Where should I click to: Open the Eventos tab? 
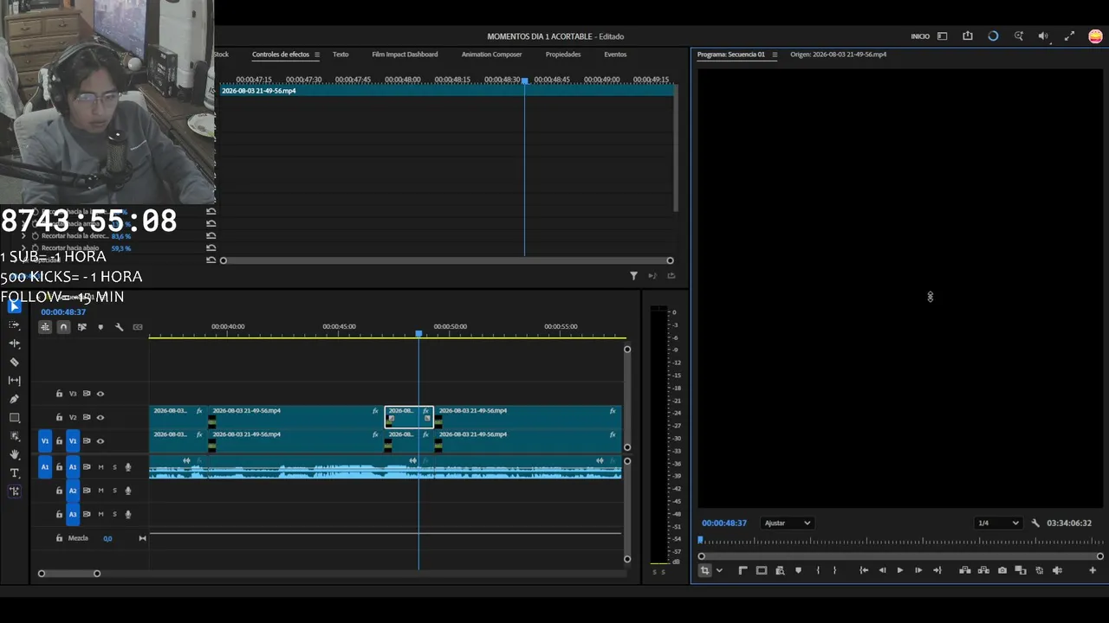click(x=615, y=55)
